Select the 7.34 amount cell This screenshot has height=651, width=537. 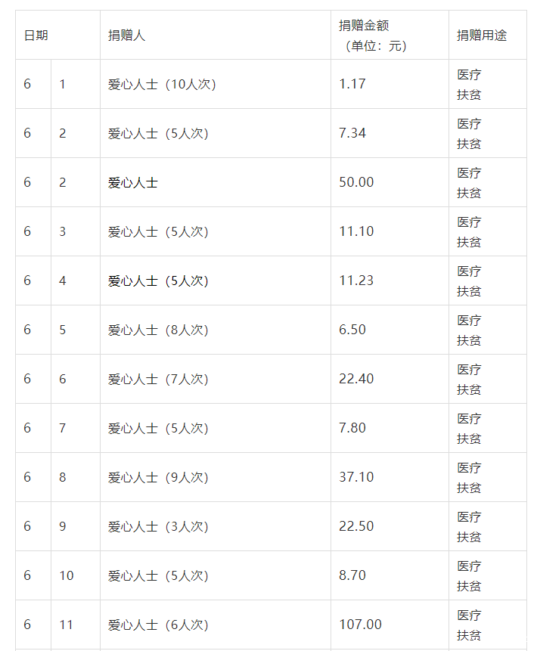coord(352,133)
